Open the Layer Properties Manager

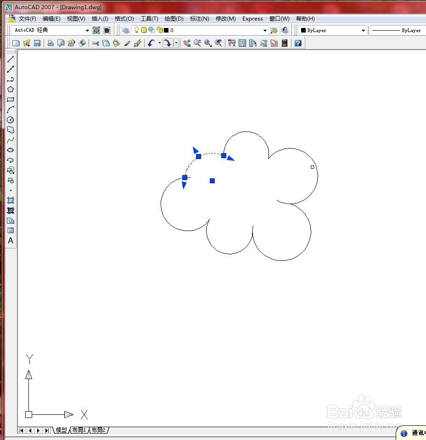[x=126, y=30]
